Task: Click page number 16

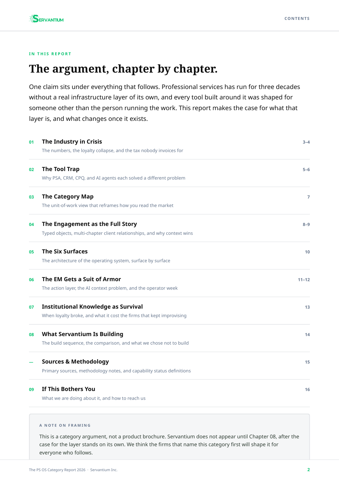Action: tap(307, 390)
